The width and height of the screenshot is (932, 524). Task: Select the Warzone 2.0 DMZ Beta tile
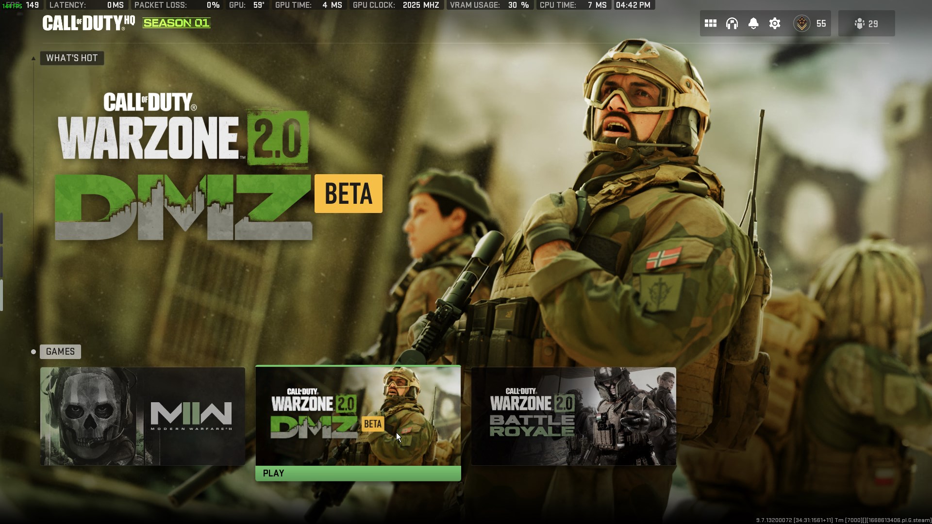(x=358, y=416)
